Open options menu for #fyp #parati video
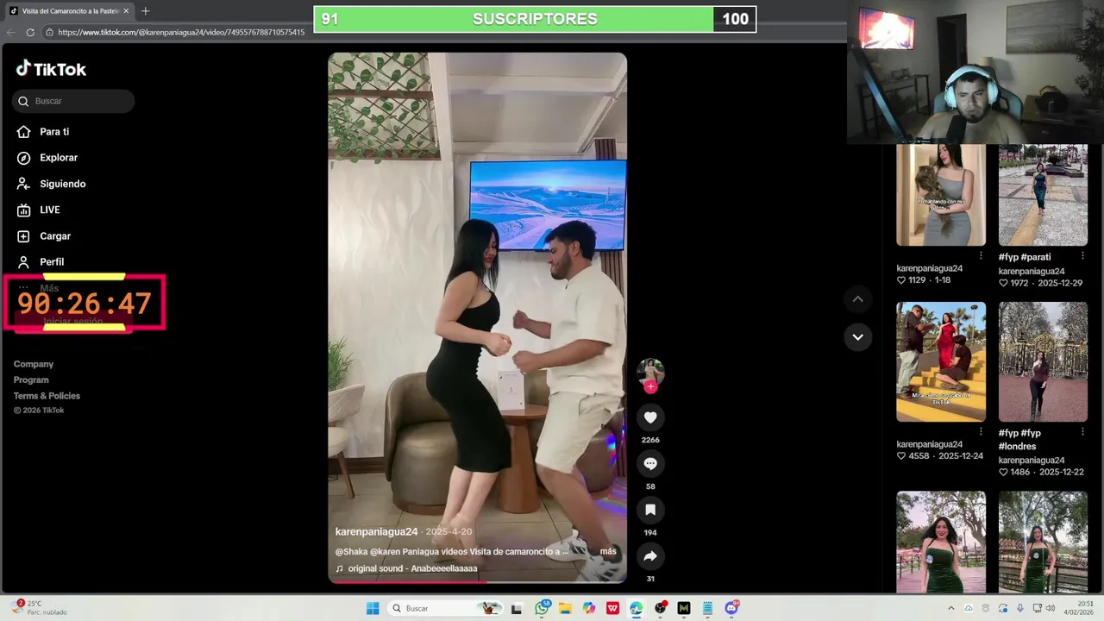Image resolution: width=1104 pixels, height=621 pixels. 1082,255
